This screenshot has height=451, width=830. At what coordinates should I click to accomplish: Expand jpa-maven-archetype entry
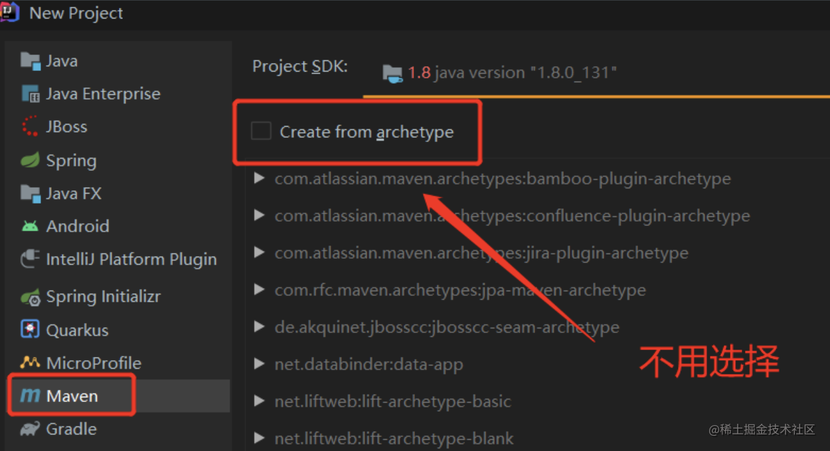click(x=260, y=290)
